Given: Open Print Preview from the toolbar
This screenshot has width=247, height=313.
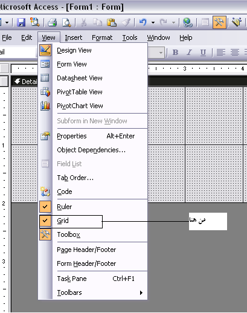Looking at the screenshot, I should coord(66,22).
